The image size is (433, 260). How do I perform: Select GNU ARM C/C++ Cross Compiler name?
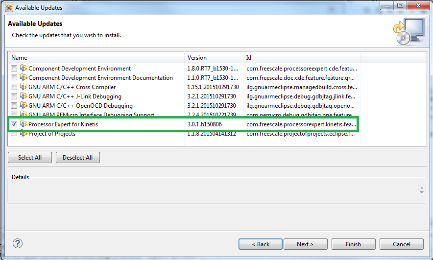tap(72, 87)
